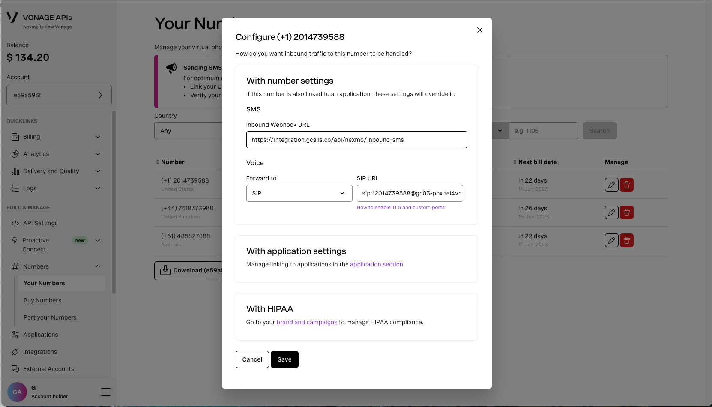The height and width of the screenshot is (407, 712).
Task: Go to Buy Numbers page
Action: 42,300
